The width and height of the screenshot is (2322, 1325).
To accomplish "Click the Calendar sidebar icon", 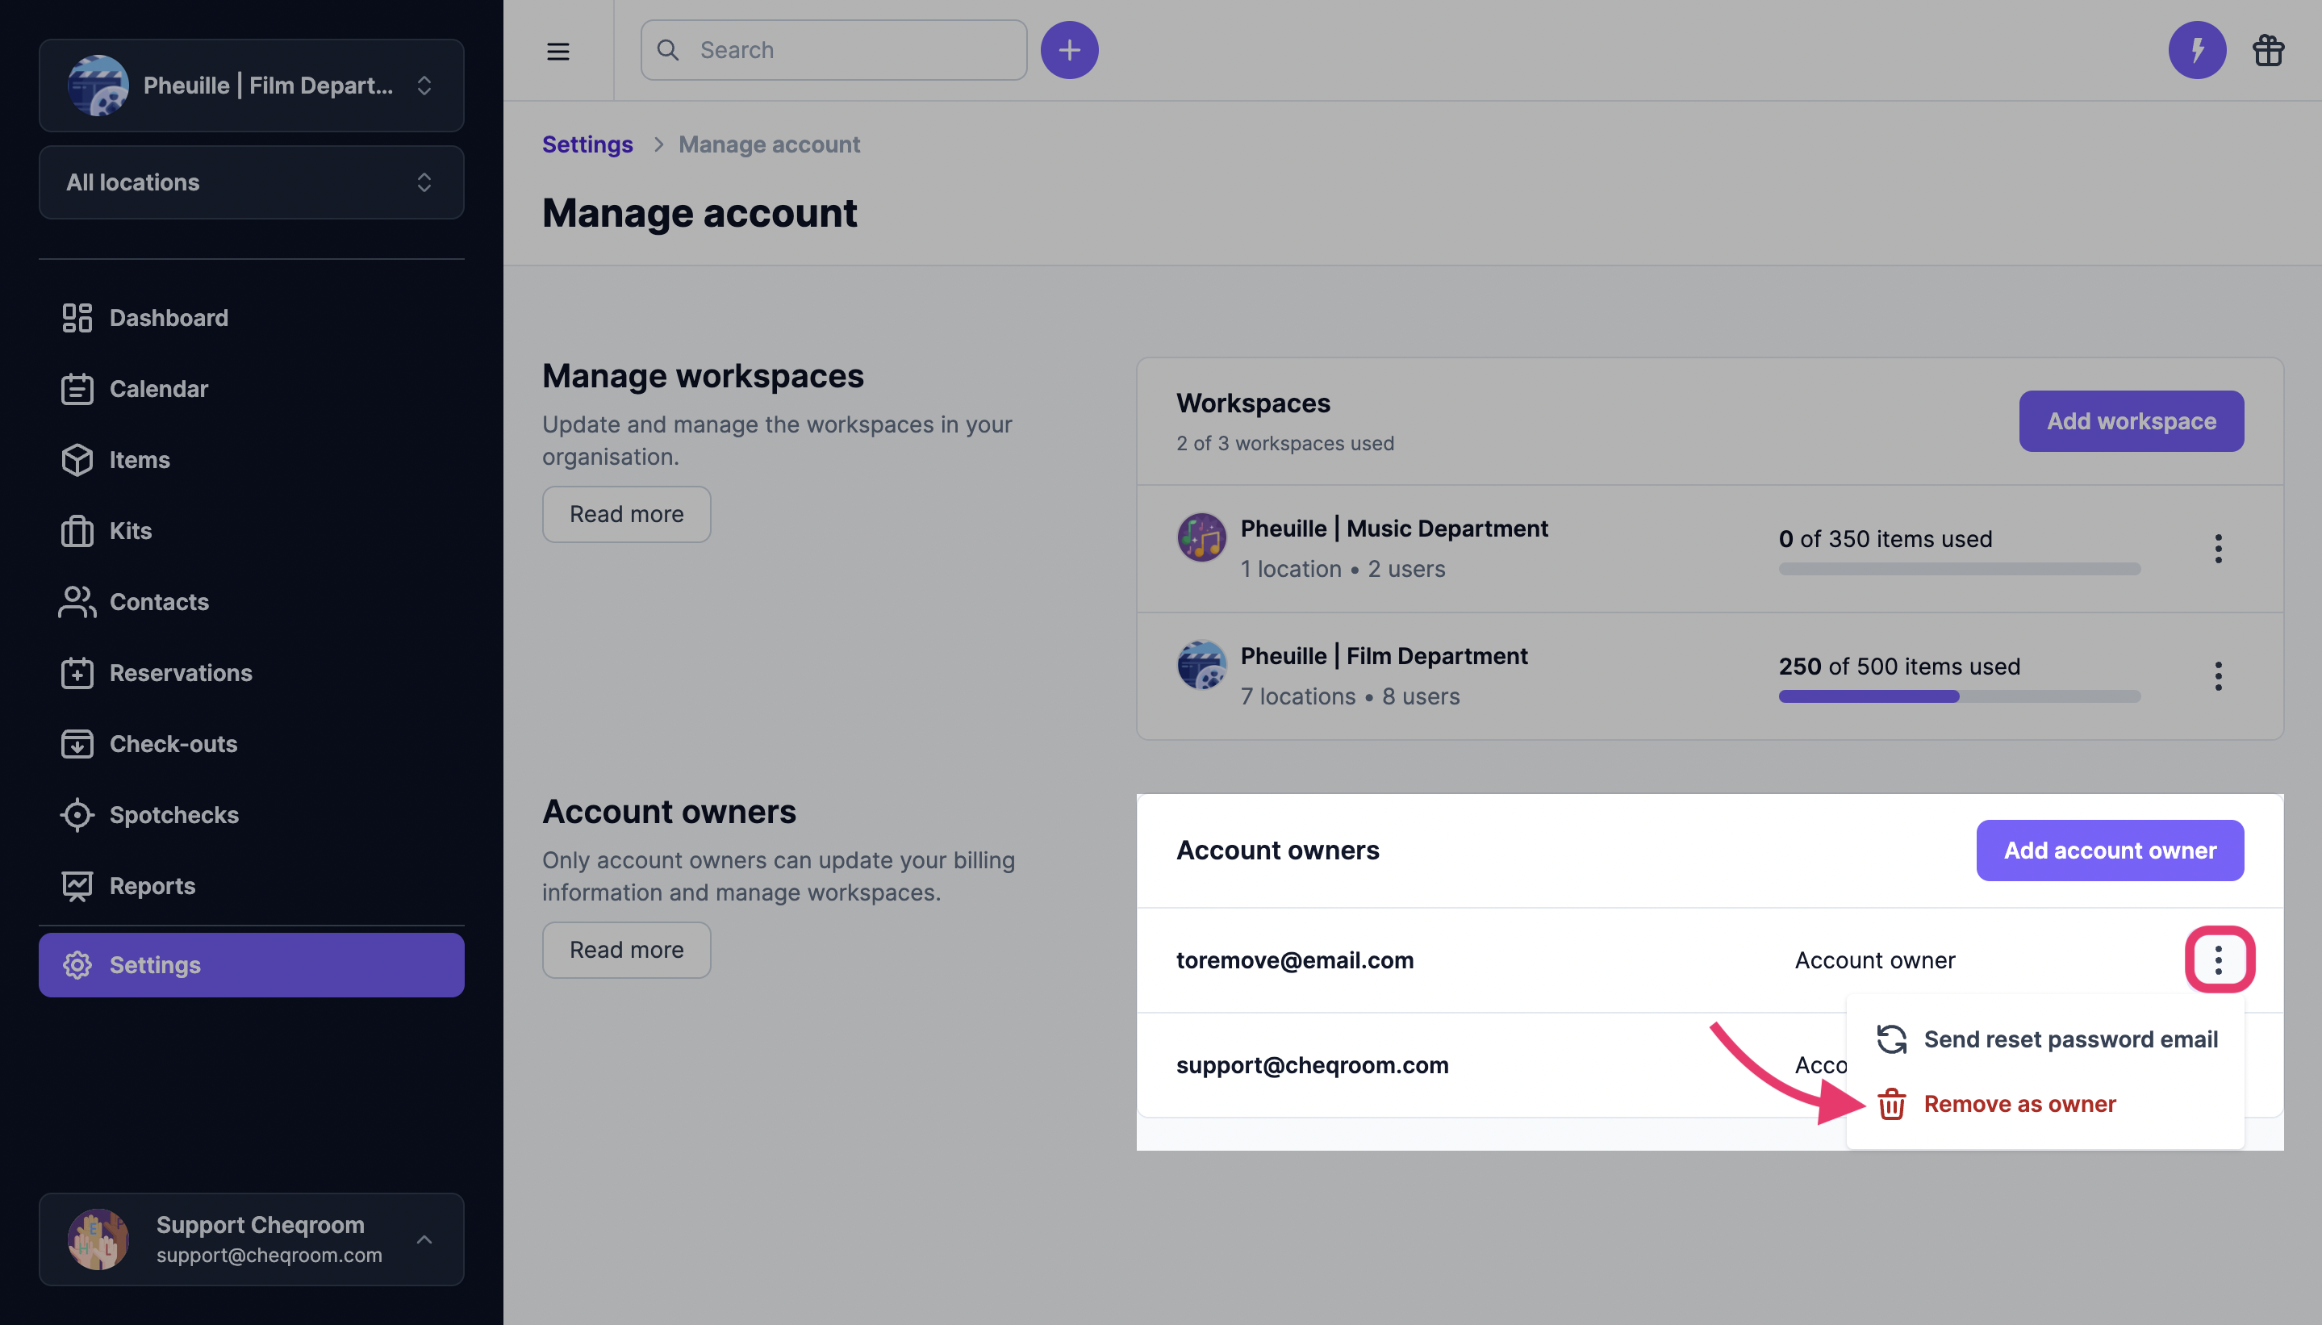I will point(77,389).
